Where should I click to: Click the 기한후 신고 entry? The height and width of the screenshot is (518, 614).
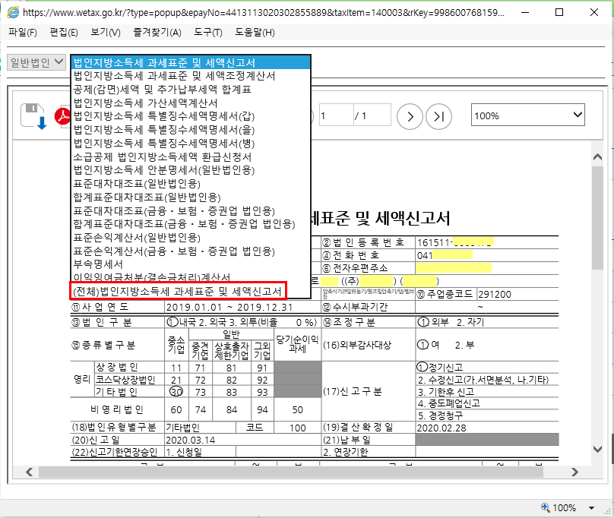point(445,392)
